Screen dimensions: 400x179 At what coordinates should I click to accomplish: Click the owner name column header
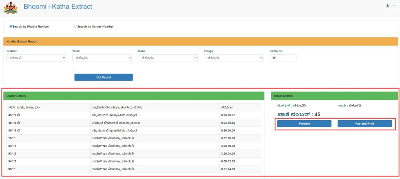[x=155, y=107]
